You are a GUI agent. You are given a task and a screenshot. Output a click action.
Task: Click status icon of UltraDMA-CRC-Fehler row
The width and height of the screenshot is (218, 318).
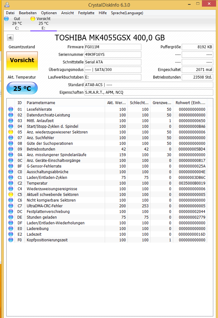pyautogui.click(x=11, y=206)
